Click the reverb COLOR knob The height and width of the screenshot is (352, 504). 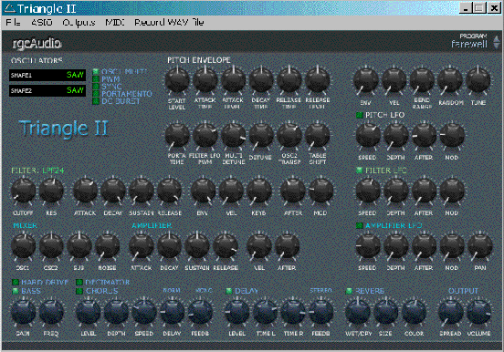(x=414, y=312)
